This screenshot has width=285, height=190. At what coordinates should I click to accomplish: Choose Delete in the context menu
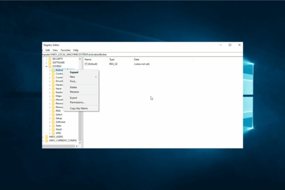click(x=81, y=87)
